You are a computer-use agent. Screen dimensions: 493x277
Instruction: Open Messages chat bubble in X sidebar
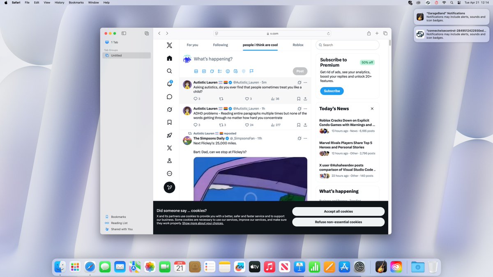click(169, 97)
